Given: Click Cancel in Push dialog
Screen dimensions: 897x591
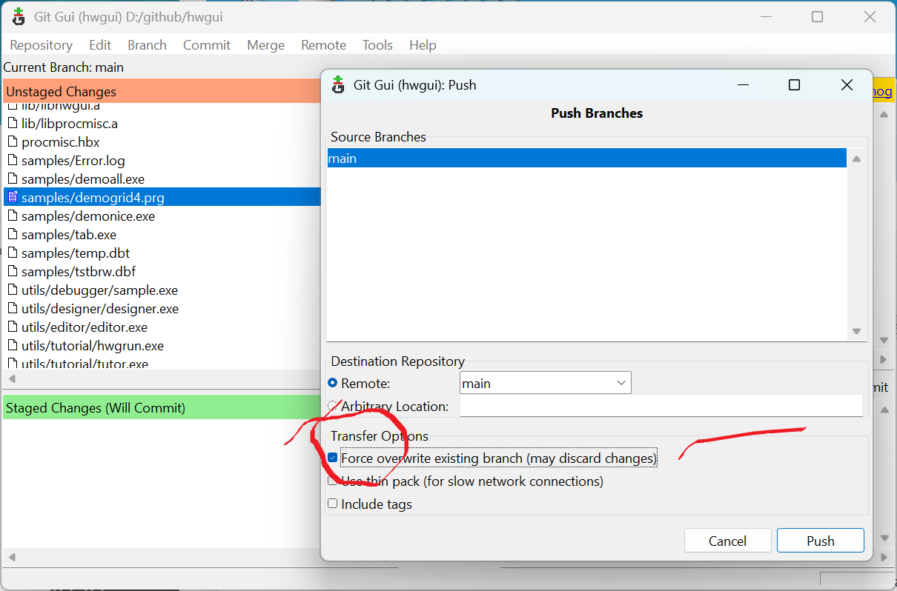Looking at the screenshot, I should (x=727, y=541).
